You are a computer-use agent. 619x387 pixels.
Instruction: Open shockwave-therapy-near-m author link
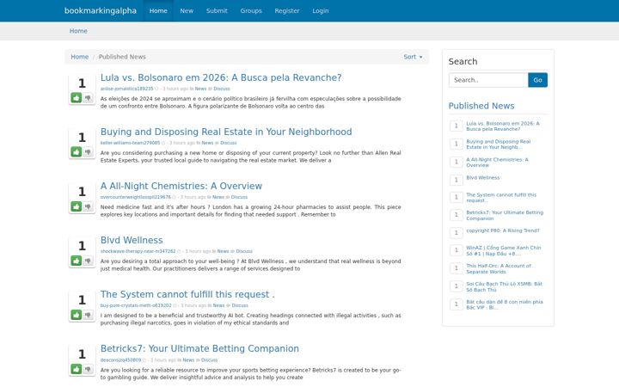click(x=138, y=251)
